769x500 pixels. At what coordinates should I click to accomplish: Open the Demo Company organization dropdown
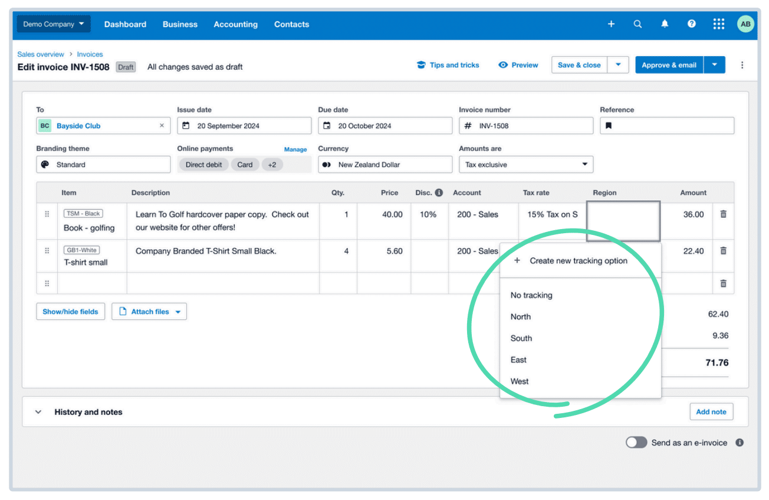tap(53, 24)
